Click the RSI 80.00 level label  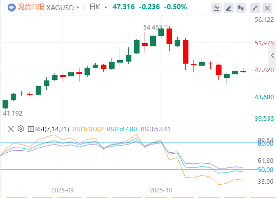266,144
